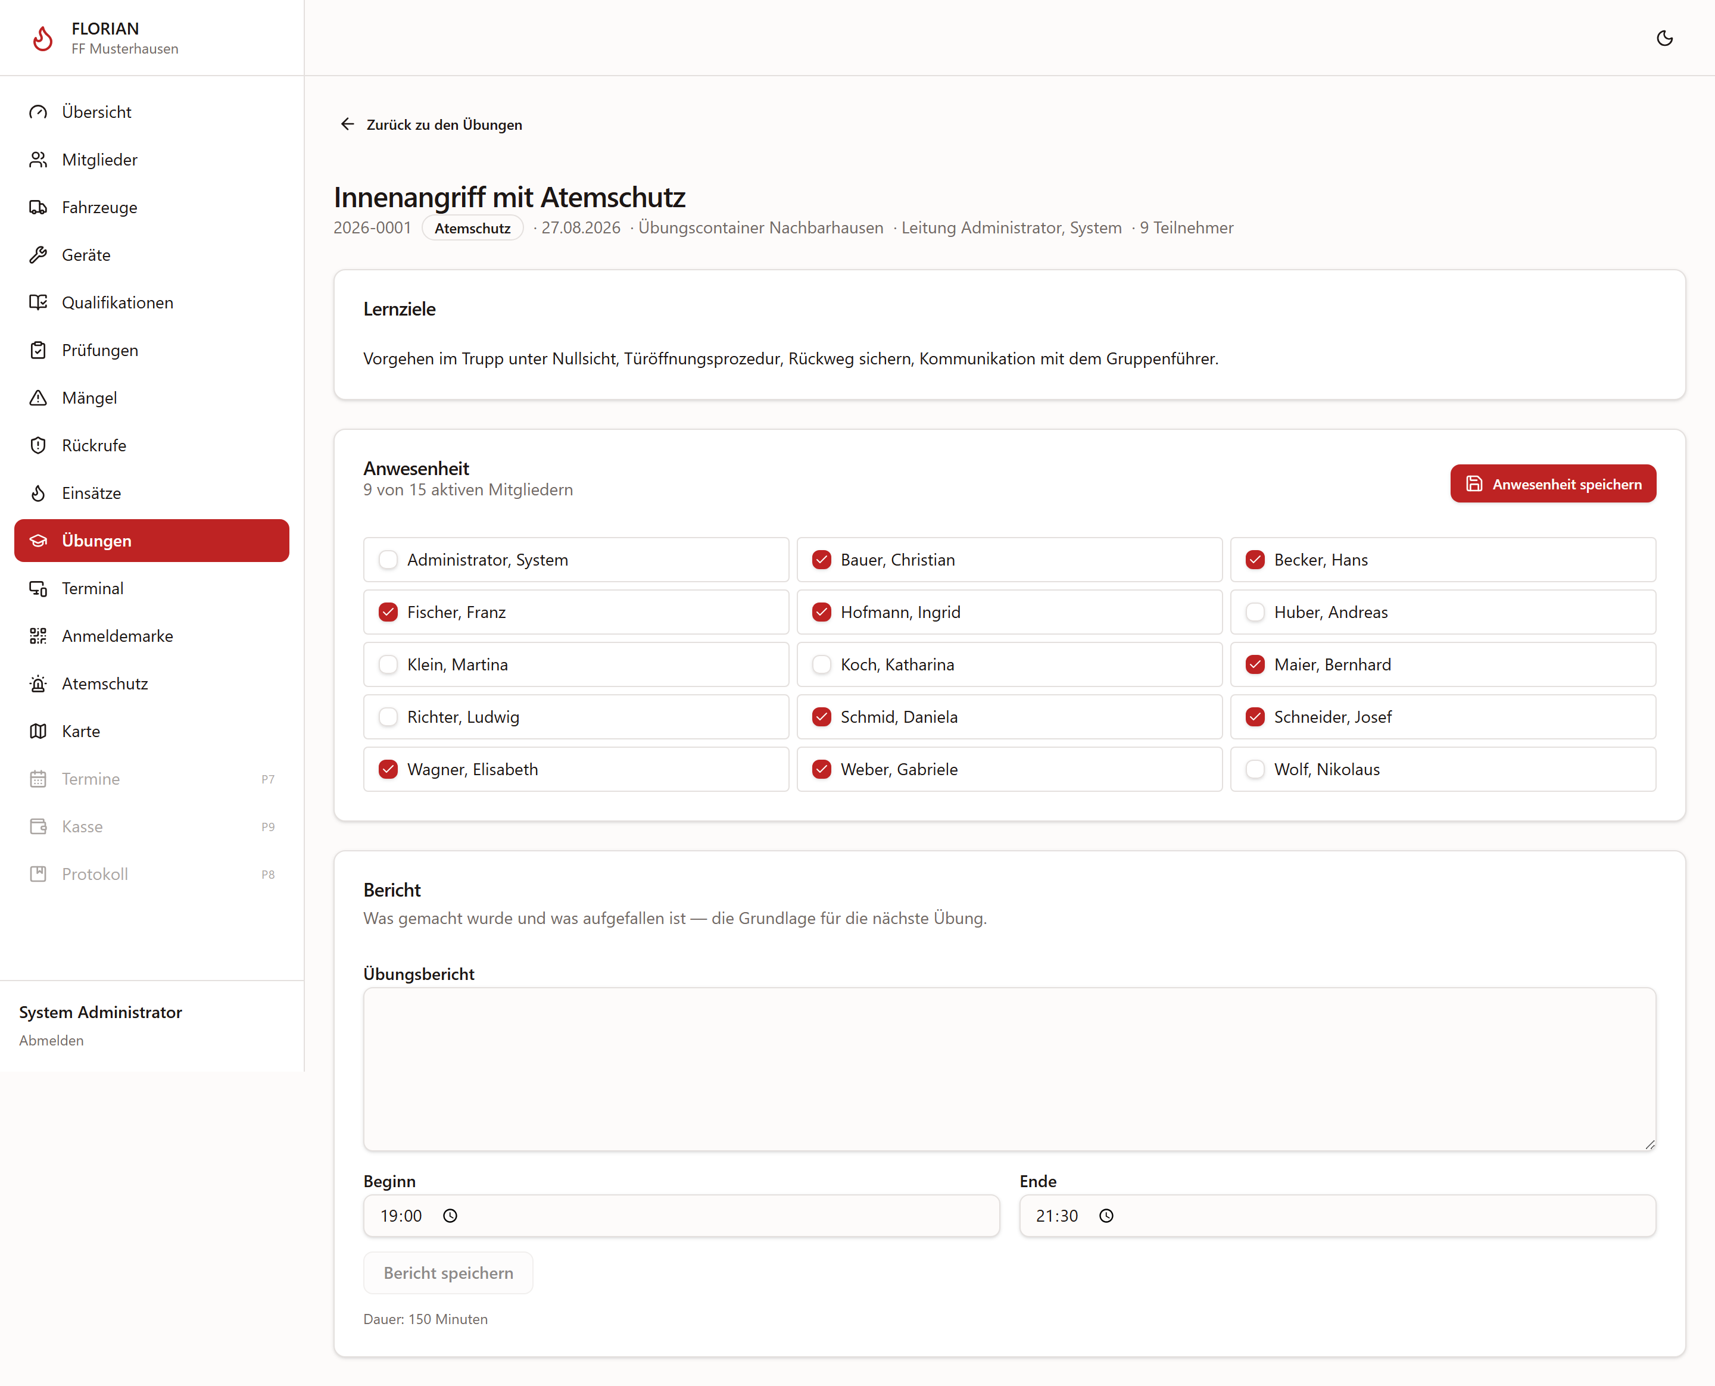Click the Abmelden logout link
The height and width of the screenshot is (1386, 1715).
point(51,1040)
